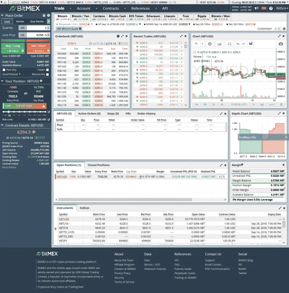Click the Buy / Long button
This screenshot has height=293, width=289.
tap(13, 46)
